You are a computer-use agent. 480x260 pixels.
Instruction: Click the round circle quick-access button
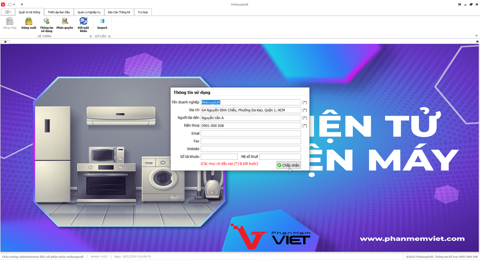click(10, 4)
